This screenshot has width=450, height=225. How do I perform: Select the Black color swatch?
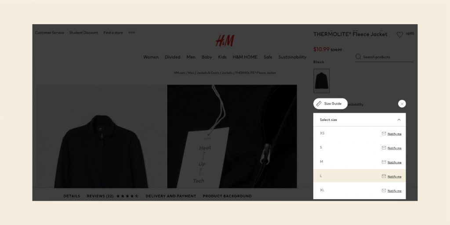coord(321,81)
